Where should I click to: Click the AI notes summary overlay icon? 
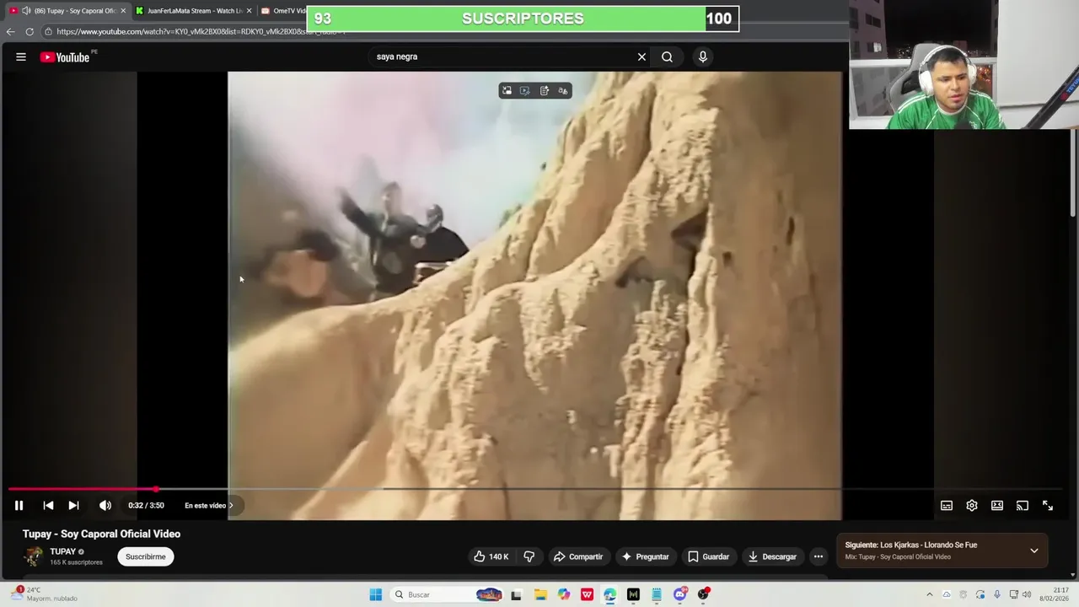tap(545, 90)
